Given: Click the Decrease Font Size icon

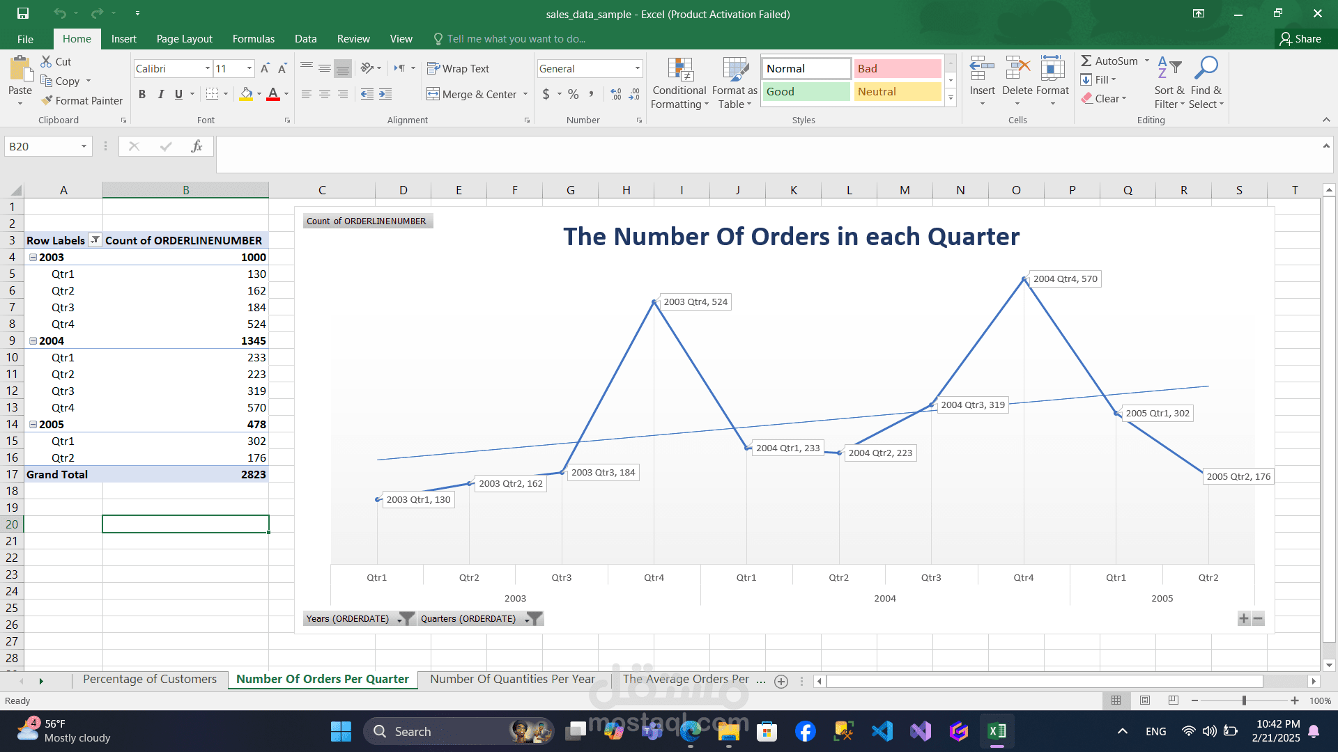Looking at the screenshot, I should coord(282,68).
